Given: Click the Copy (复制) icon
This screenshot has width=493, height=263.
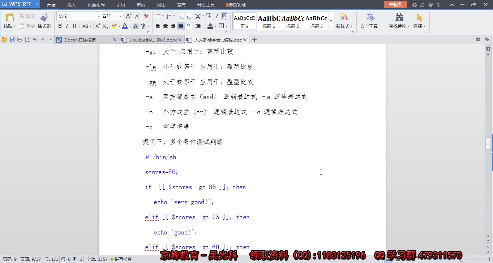Looking at the screenshot, I should click(22, 26).
